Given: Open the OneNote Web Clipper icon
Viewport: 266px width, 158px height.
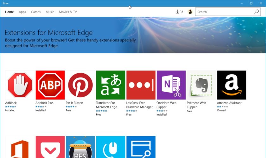Looking at the screenshot, I should (171, 85).
